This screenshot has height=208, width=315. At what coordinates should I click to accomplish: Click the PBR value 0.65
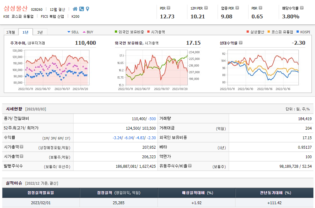257,16
